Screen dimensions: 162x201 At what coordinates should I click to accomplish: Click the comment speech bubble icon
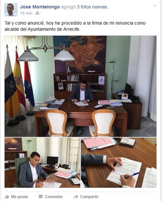tap(41, 197)
